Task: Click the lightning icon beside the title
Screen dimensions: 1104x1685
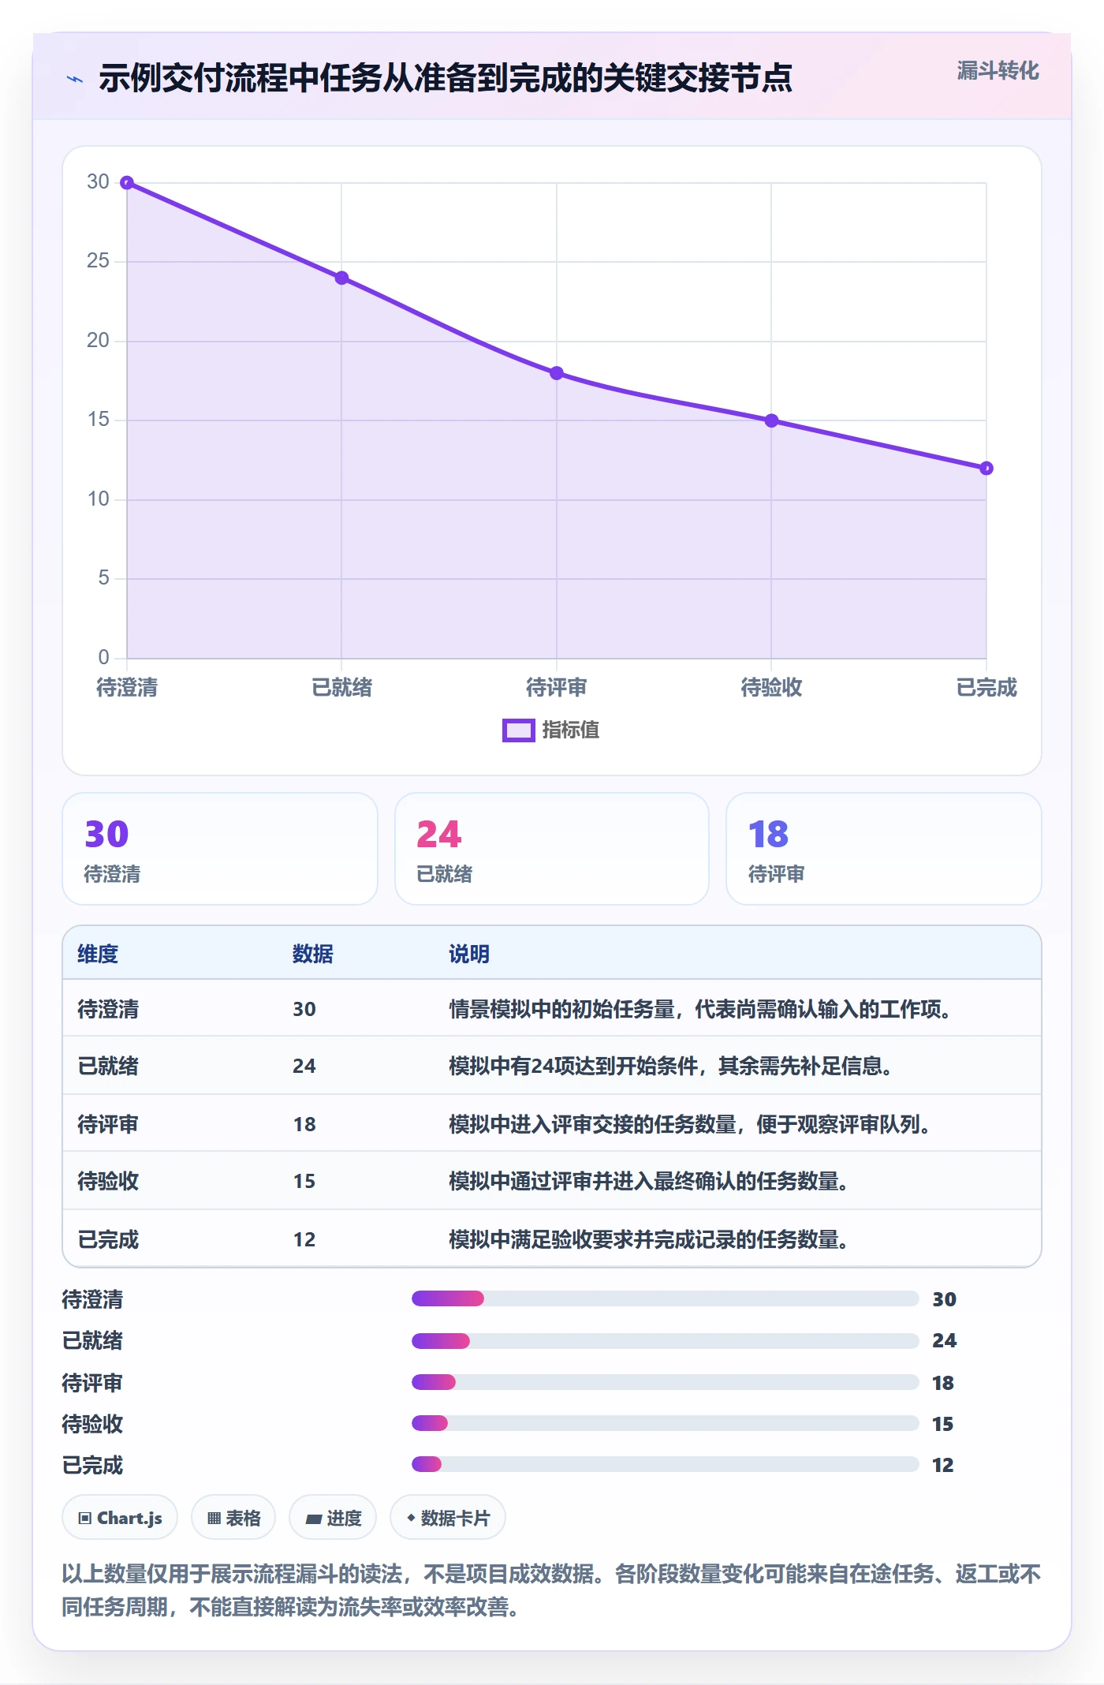Action: point(75,79)
